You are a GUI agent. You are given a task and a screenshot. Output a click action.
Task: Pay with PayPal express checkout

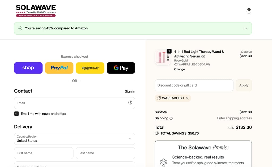(x=59, y=68)
